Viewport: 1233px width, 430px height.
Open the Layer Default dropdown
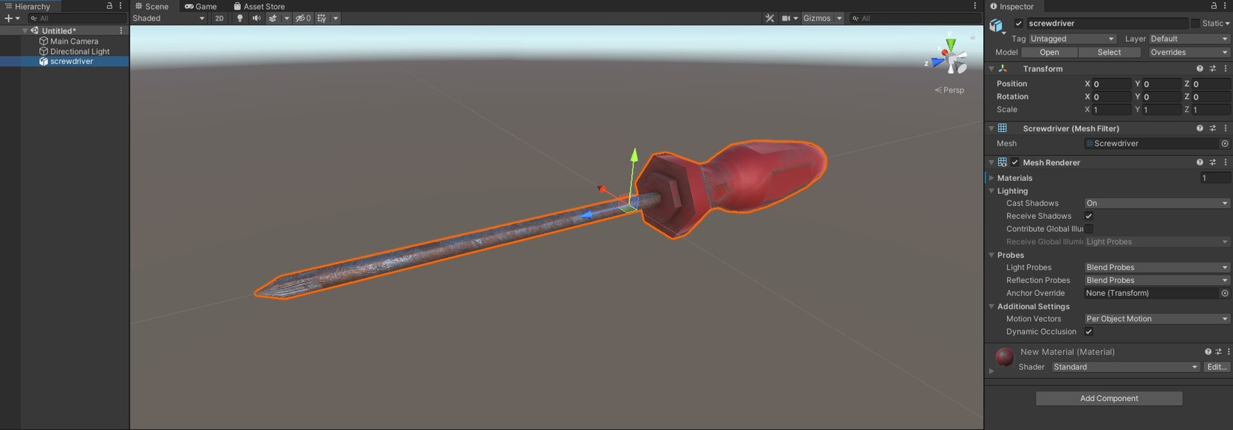[1189, 39]
